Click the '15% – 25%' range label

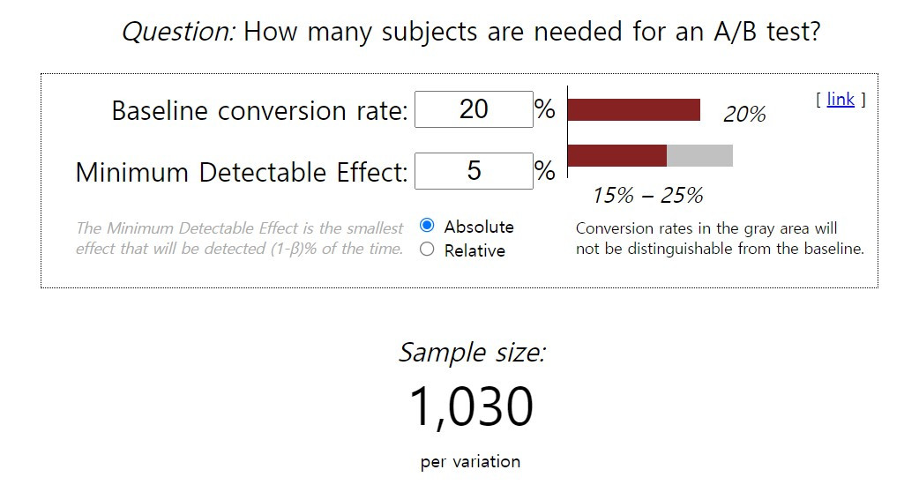pos(647,195)
